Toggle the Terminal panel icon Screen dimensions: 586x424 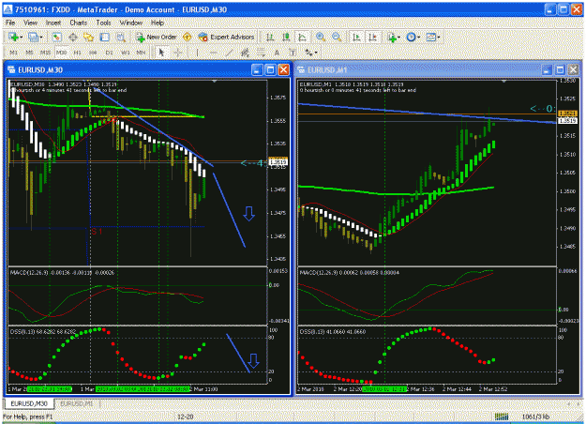(x=105, y=37)
